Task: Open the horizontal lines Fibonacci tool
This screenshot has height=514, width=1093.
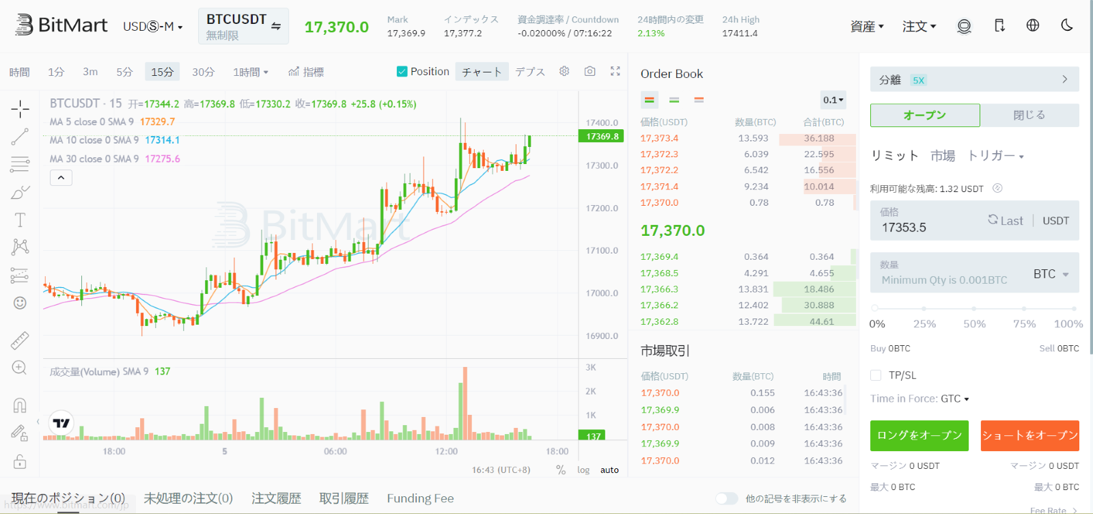Action: tap(20, 164)
